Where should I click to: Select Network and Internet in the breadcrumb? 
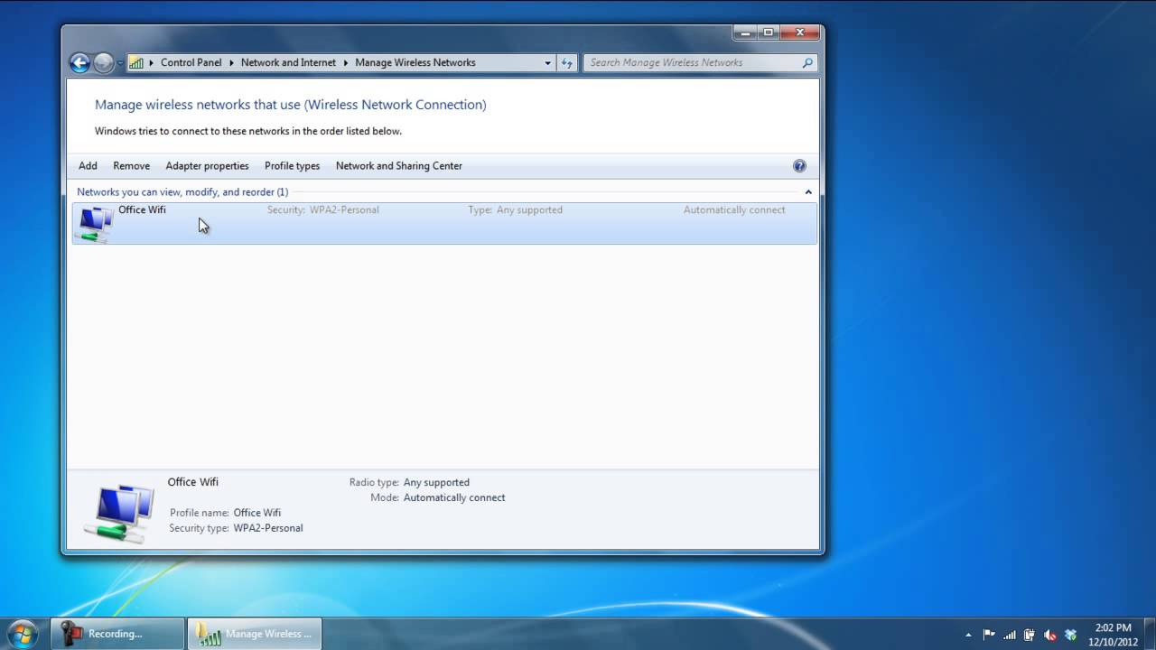[288, 62]
